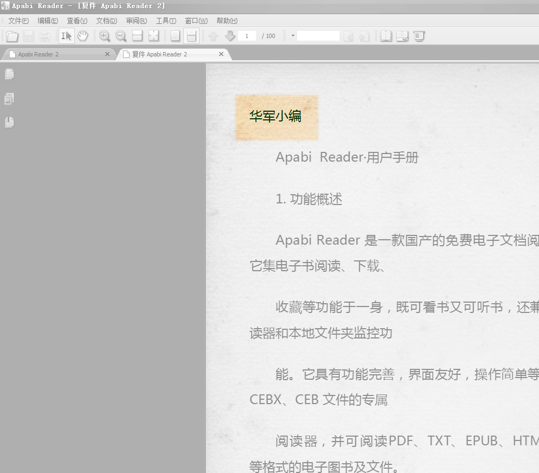Close the 复件 Apabi Reader 2 tab
Screen dimensions: 539x473
pyautogui.click(x=221, y=54)
